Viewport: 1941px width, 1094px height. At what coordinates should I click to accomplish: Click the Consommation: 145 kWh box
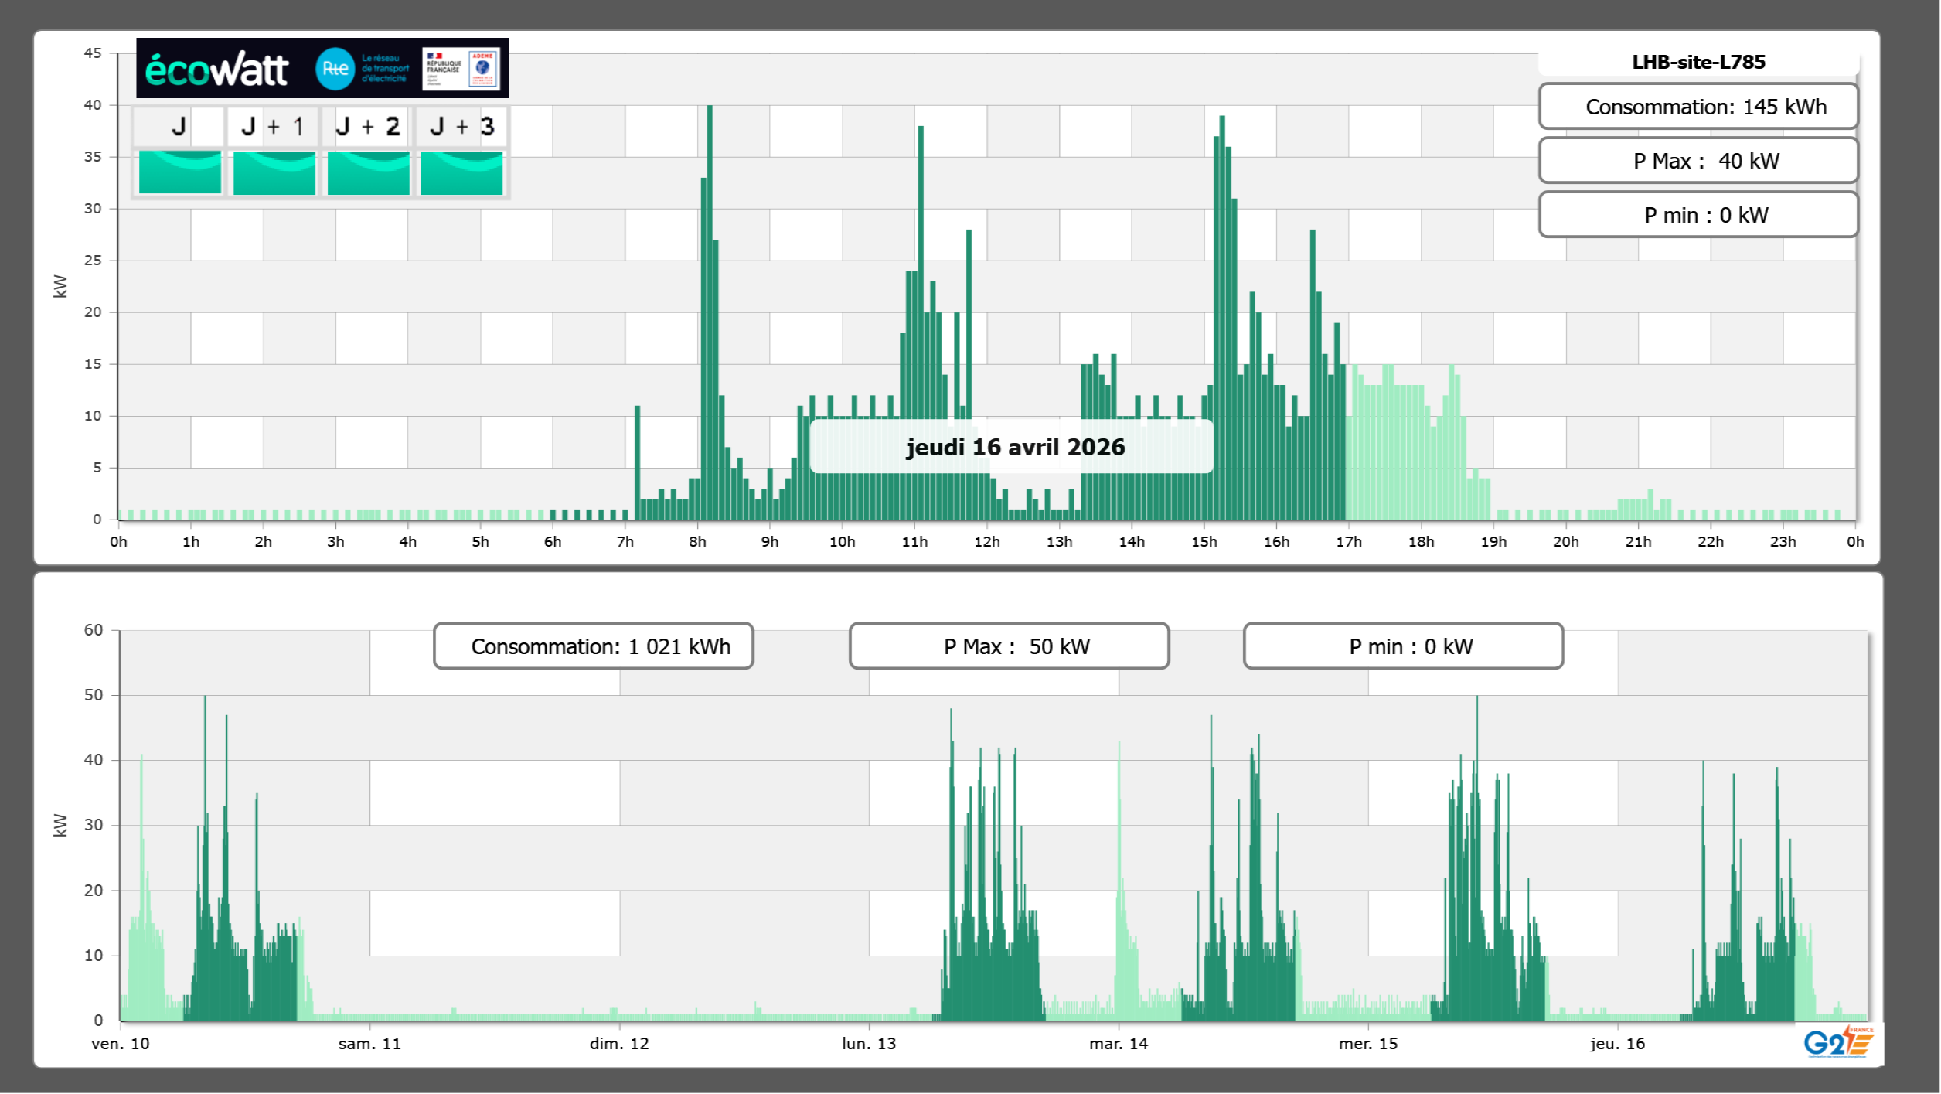tap(1698, 107)
